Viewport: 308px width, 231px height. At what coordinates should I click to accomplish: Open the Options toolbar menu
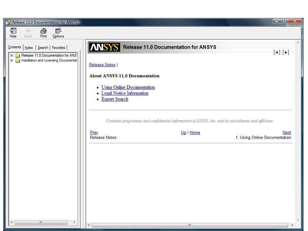[58, 33]
